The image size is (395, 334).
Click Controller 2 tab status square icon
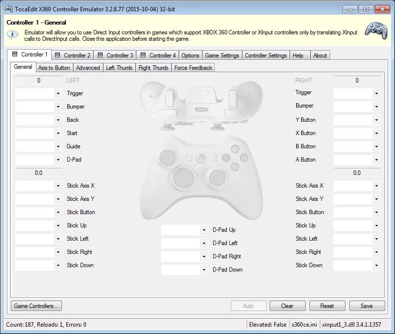57,55
